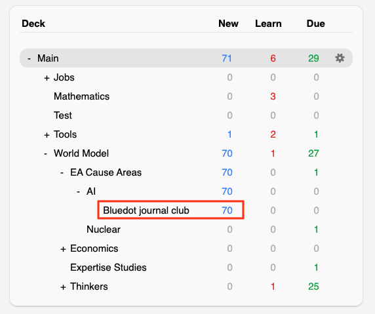Click the EA Cause Areas deck name
Image resolution: width=375 pixels, height=314 pixels.
106,172
